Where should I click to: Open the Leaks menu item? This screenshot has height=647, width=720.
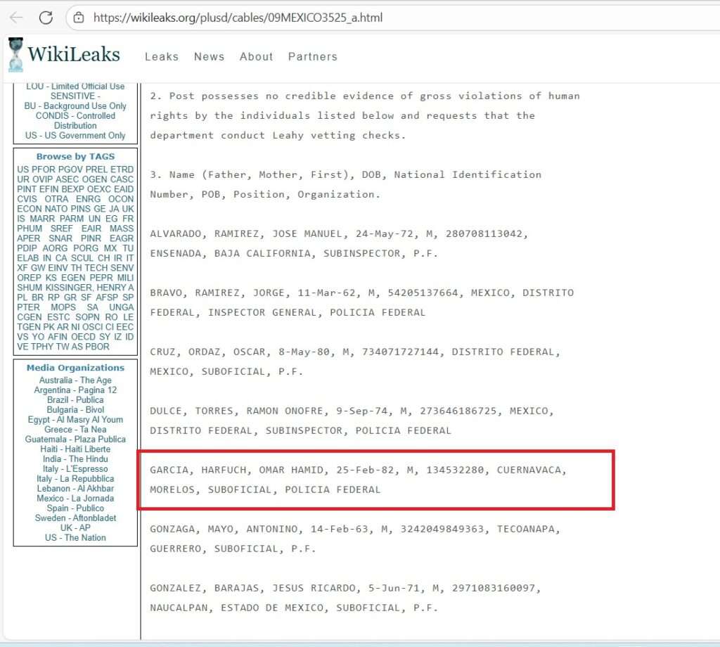click(x=162, y=57)
